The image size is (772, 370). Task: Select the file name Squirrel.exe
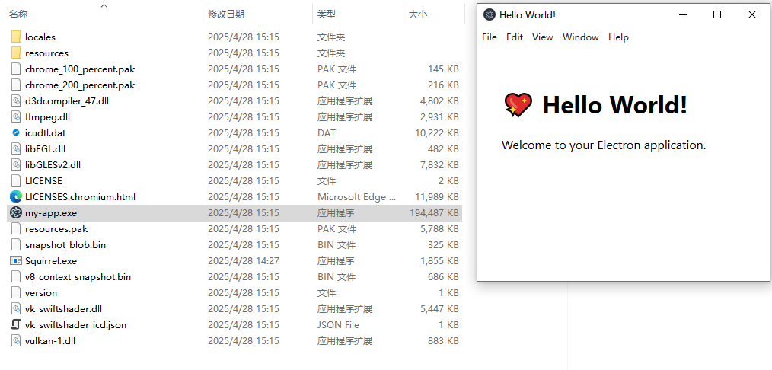pyautogui.click(x=51, y=261)
